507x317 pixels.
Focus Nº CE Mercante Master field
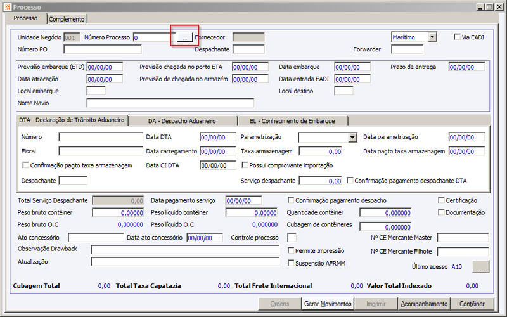coord(463,238)
